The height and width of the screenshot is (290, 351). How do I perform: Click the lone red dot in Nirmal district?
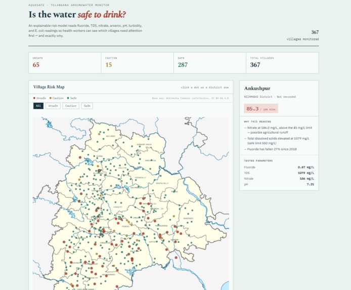(x=80, y=157)
